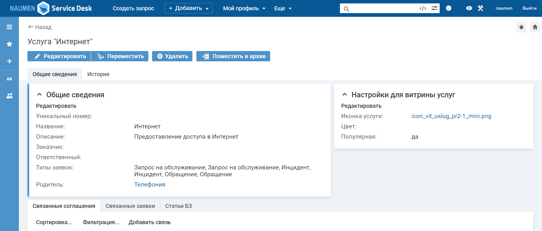Switch to the История tab

pos(98,74)
